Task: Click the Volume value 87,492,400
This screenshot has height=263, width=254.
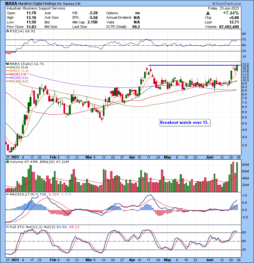Action: coord(229,27)
